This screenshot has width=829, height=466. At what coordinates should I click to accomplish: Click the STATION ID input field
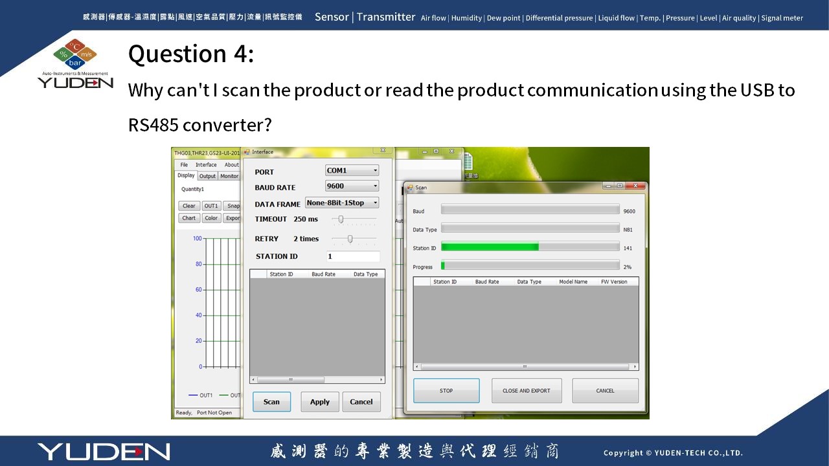(352, 256)
